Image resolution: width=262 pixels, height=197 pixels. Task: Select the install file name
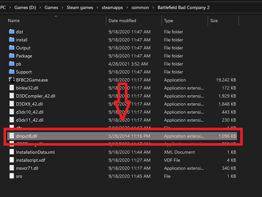(x=22, y=40)
